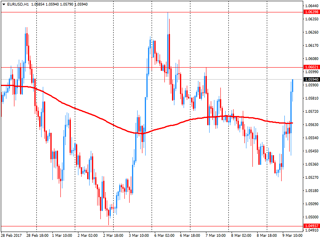Click the 1.05270 price axis value
This screenshot has width=320, height=240.
pos(312,177)
